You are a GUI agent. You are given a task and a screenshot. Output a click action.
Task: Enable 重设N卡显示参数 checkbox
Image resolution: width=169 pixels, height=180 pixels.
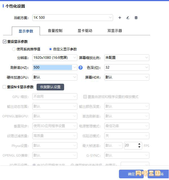tap(4, 87)
